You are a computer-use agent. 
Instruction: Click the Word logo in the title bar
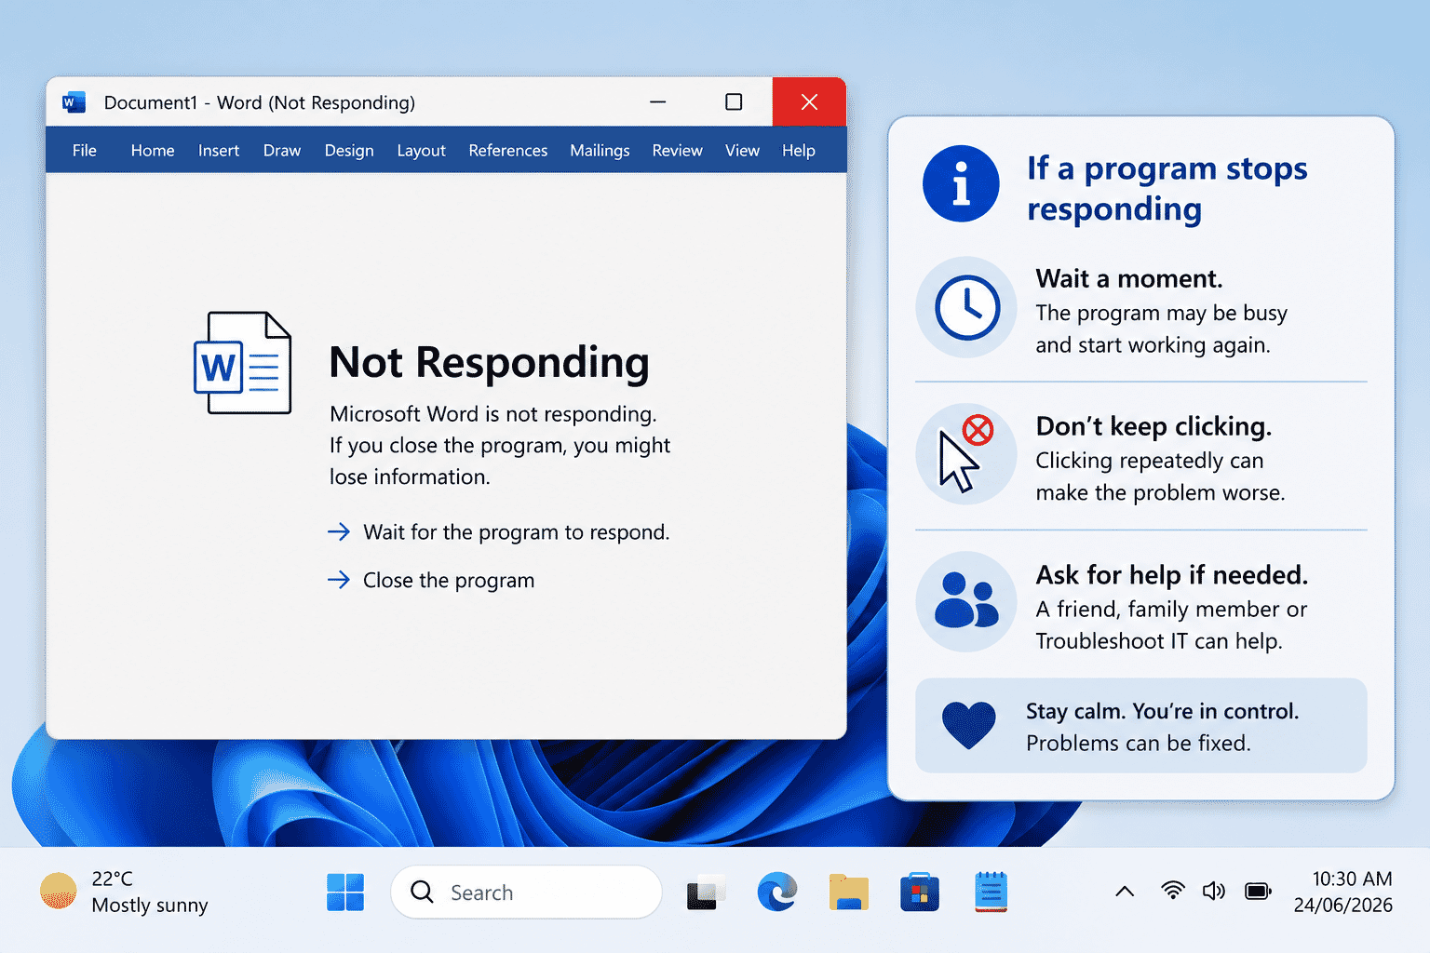point(74,102)
